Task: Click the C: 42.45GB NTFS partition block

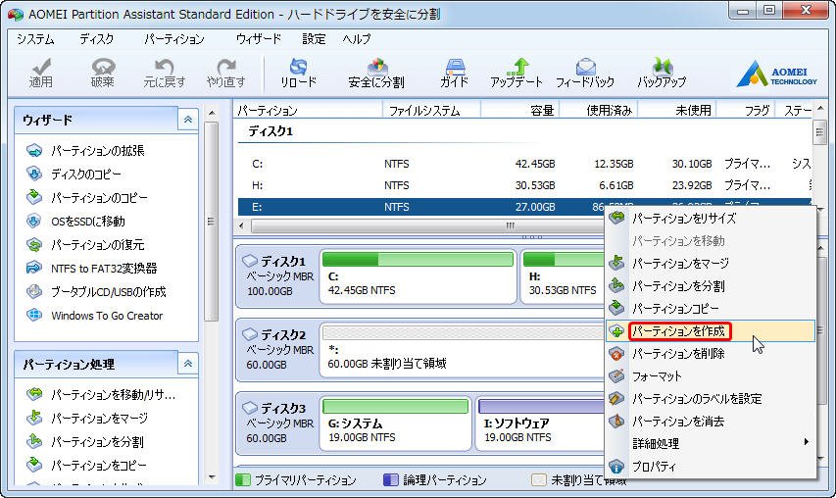Action: [418, 276]
